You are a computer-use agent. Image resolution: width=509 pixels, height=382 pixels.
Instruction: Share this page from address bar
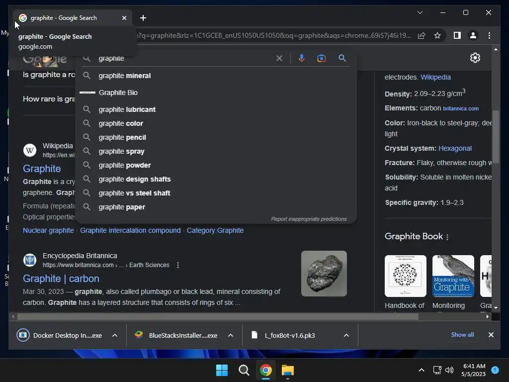[422, 35]
